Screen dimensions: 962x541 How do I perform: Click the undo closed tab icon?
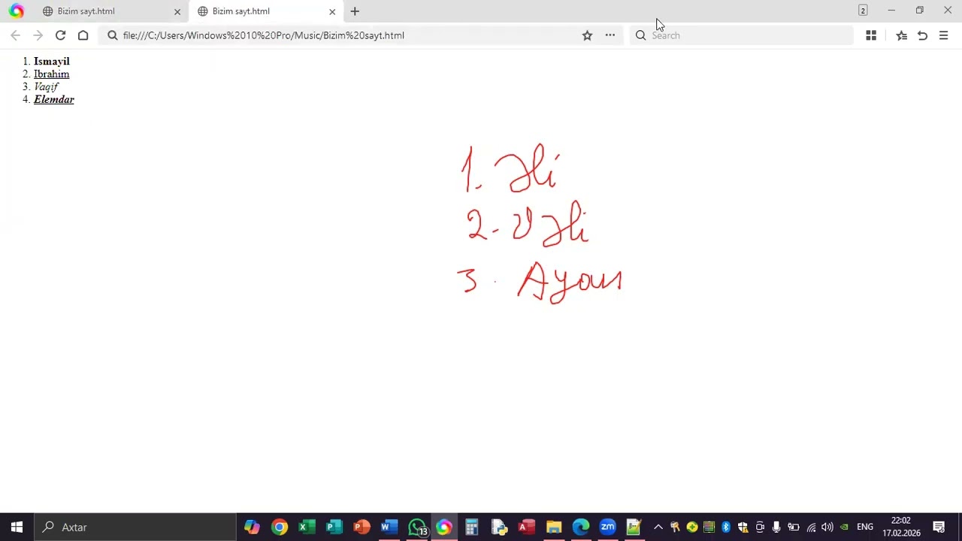pyautogui.click(x=922, y=35)
